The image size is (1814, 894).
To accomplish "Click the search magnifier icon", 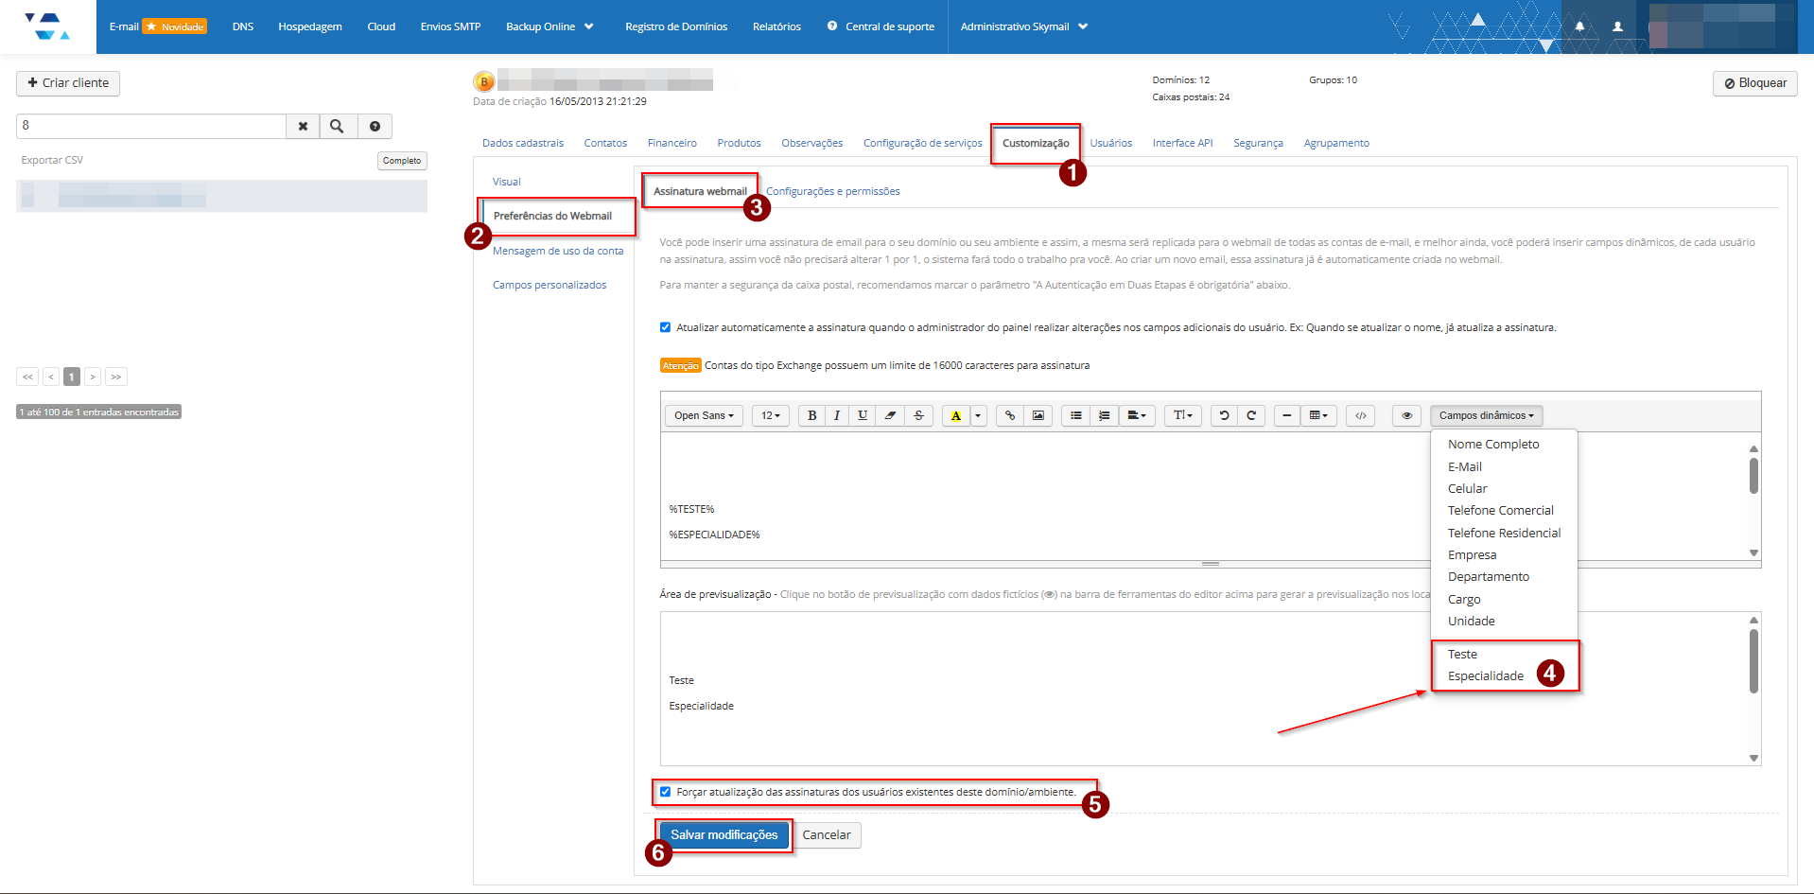I will 337,126.
